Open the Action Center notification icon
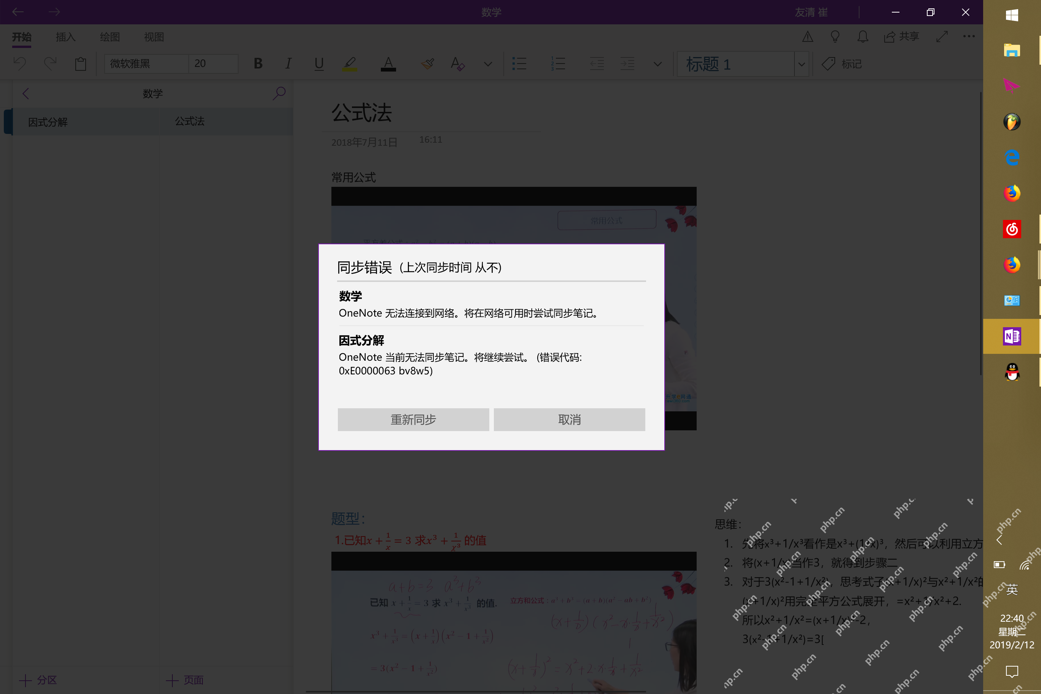This screenshot has height=694, width=1041. [1012, 672]
